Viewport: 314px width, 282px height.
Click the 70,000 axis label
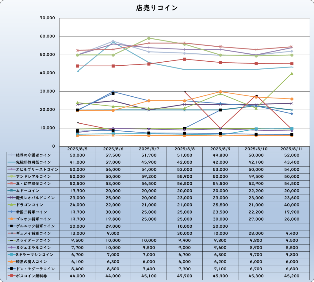click(48, 18)
